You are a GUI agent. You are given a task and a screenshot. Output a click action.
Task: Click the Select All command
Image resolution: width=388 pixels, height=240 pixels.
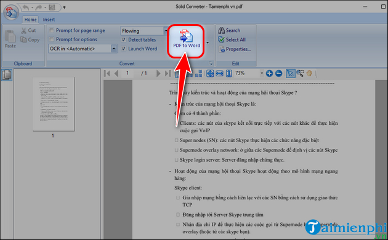coord(232,39)
